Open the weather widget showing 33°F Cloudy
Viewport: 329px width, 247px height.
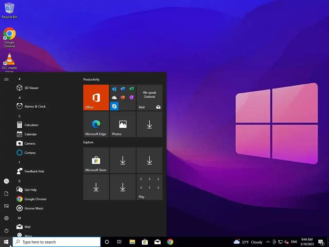(248, 242)
